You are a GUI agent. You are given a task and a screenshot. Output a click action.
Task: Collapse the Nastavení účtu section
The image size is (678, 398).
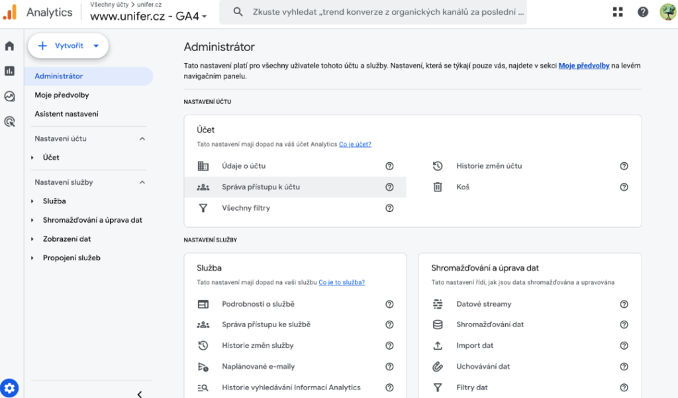142,139
